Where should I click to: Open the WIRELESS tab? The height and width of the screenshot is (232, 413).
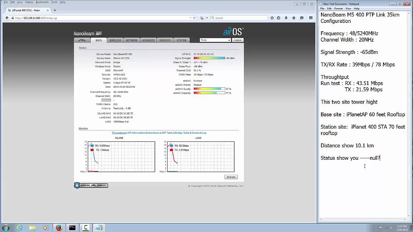coord(115,40)
